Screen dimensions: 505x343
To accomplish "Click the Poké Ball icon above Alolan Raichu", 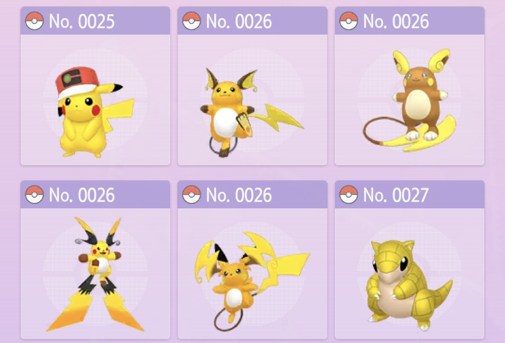I will (349, 21).
